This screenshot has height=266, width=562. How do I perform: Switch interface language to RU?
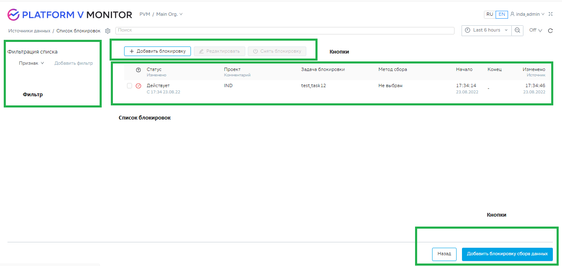coord(490,14)
